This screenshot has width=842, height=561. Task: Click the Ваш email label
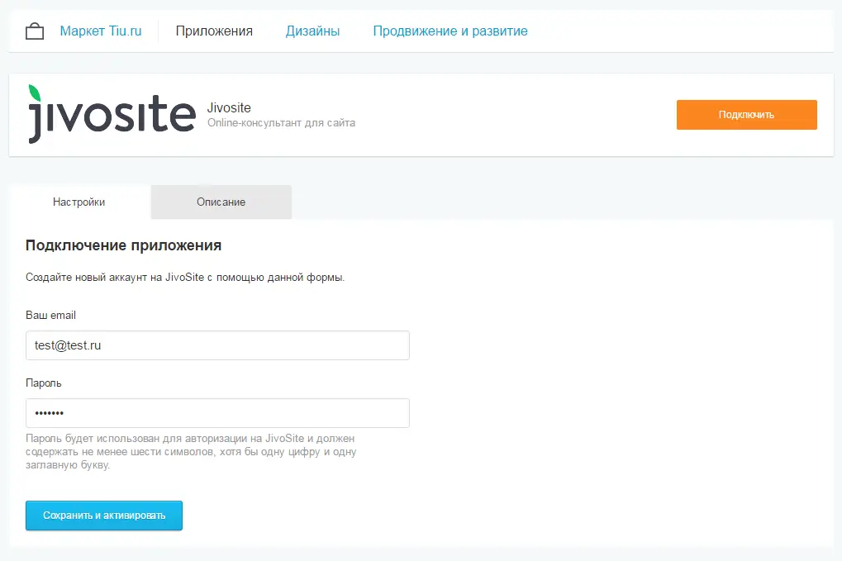[50, 315]
